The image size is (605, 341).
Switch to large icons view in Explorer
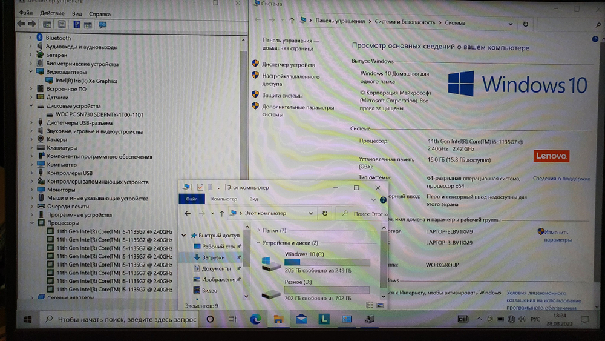380,305
